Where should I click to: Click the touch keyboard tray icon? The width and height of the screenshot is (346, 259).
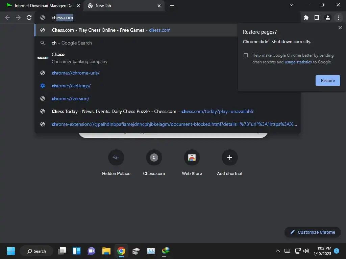click(x=287, y=251)
